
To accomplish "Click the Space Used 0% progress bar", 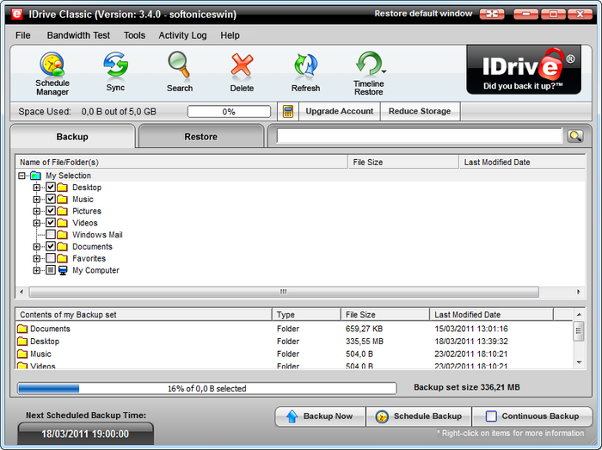I will pyautogui.click(x=229, y=112).
